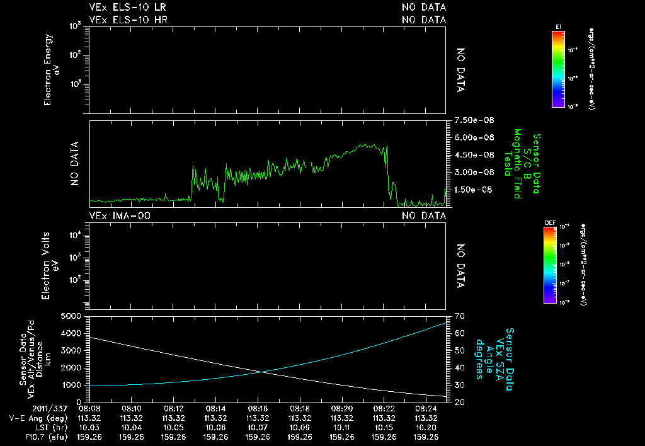Click the DEF rainbow color bar
Image resolution: width=645 pixels, height=446 pixels.
pos(551,265)
